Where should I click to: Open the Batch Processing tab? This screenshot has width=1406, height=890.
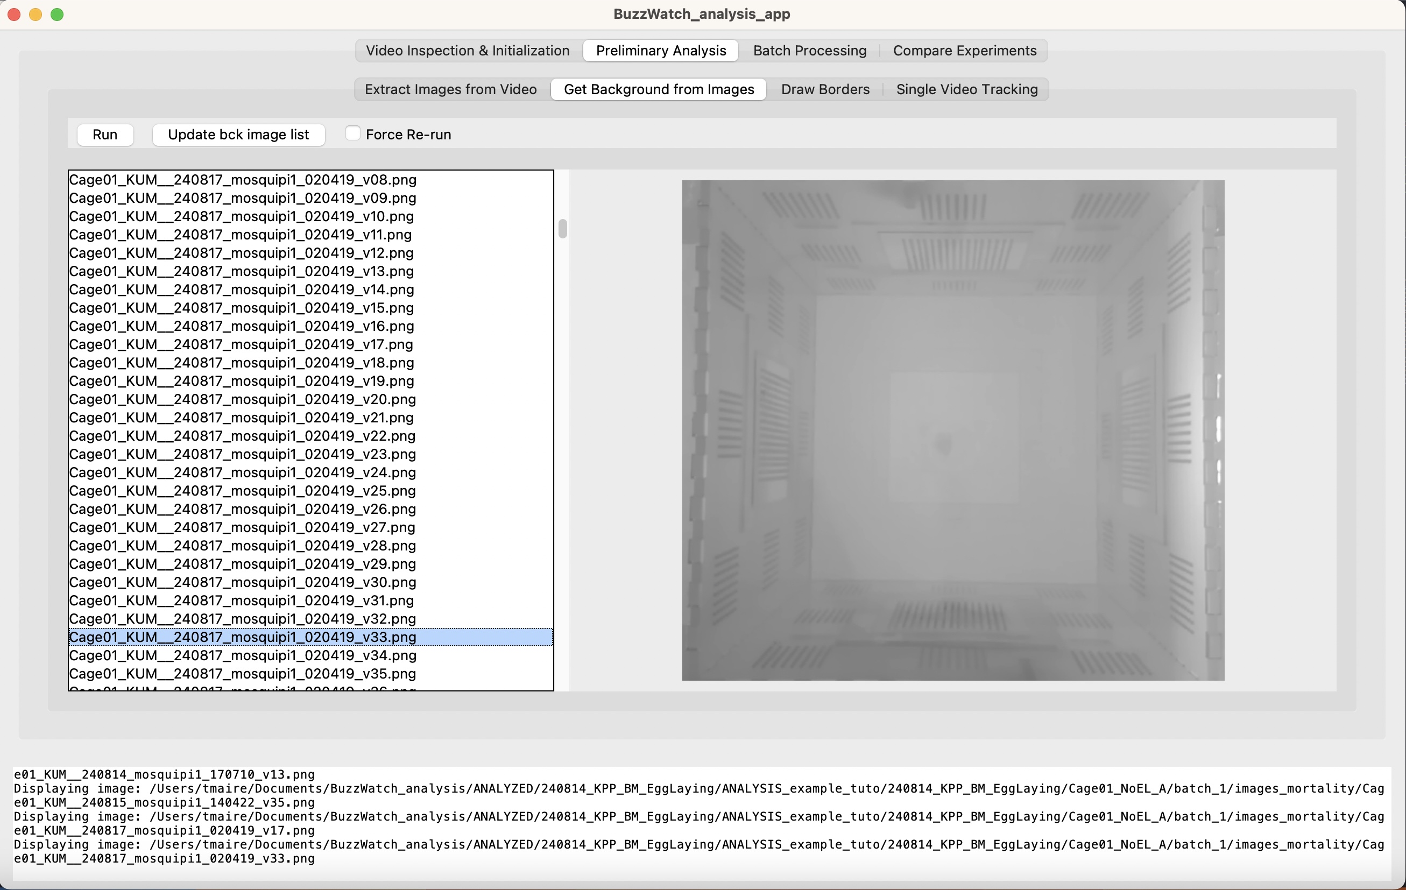coord(809,51)
